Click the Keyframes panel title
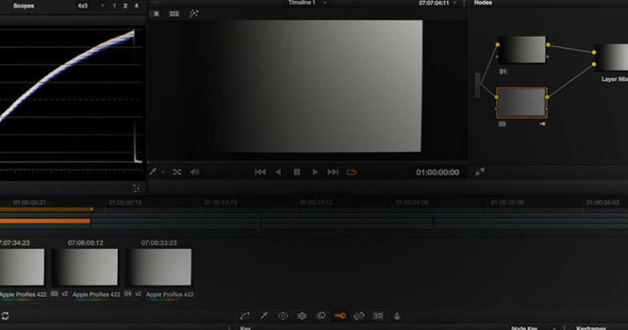Viewport: 628px width, 330px height. pyautogui.click(x=591, y=328)
